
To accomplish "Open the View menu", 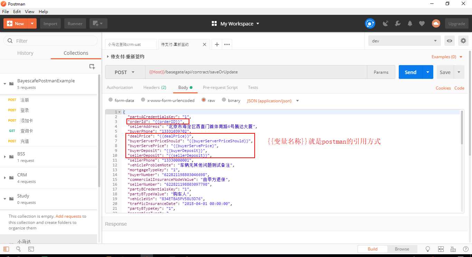I will pyautogui.click(x=30, y=11).
